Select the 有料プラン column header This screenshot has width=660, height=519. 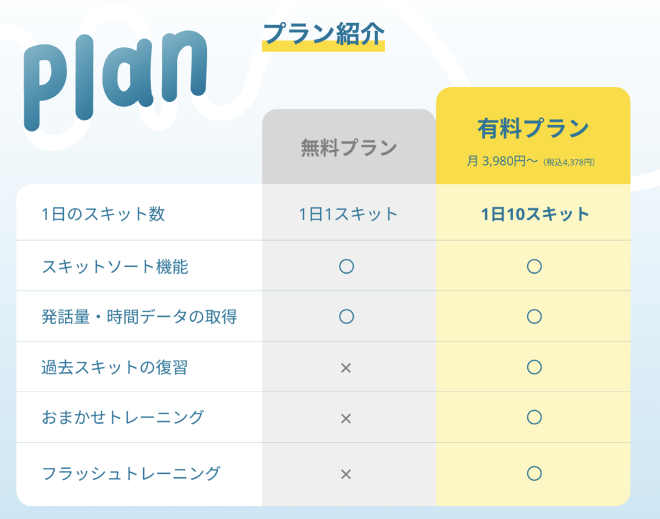click(533, 136)
